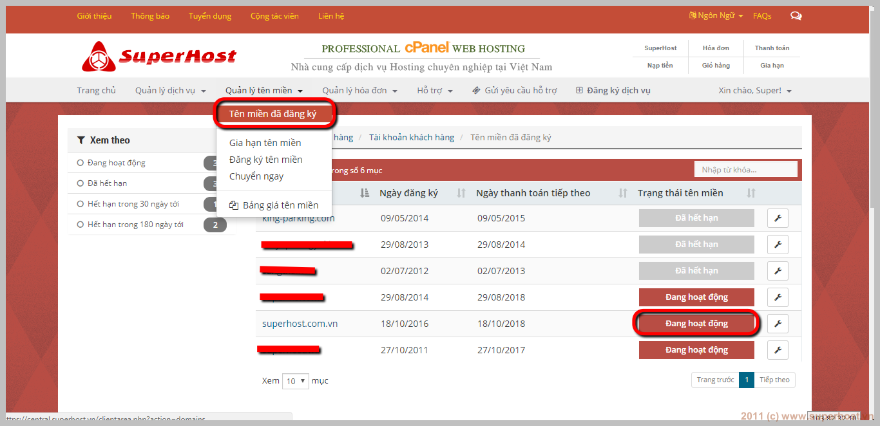Open the wrench menu for the 27/10/2011 row
Viewport: 880px width, 426px height.
778,350
